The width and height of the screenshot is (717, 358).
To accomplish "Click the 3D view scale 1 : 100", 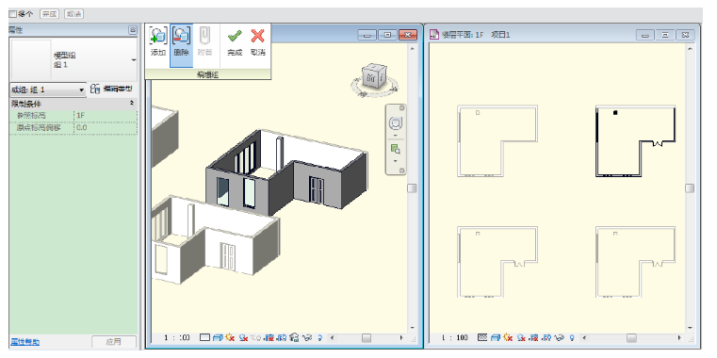I will (177, 337).
